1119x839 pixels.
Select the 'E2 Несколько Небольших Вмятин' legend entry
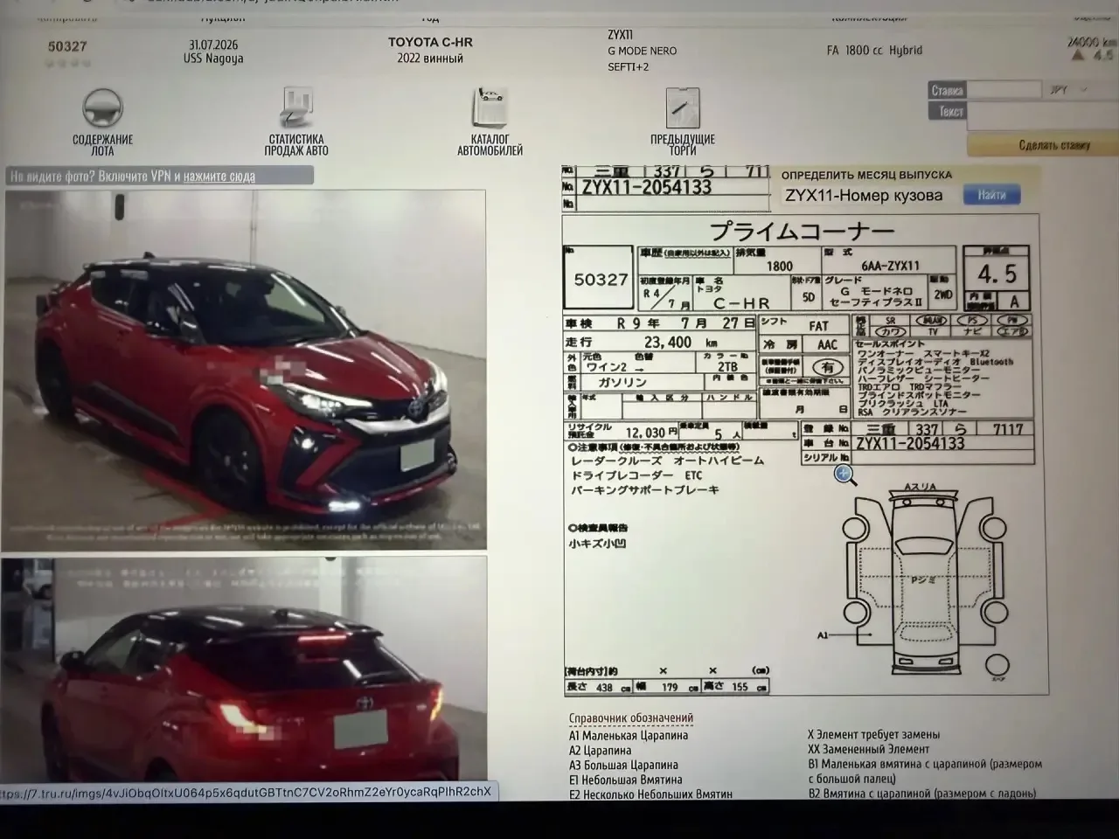click(x=650, y=794)
